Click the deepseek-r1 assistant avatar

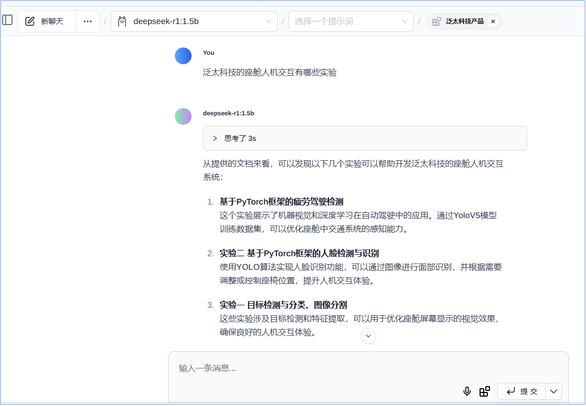coord(183,116)
